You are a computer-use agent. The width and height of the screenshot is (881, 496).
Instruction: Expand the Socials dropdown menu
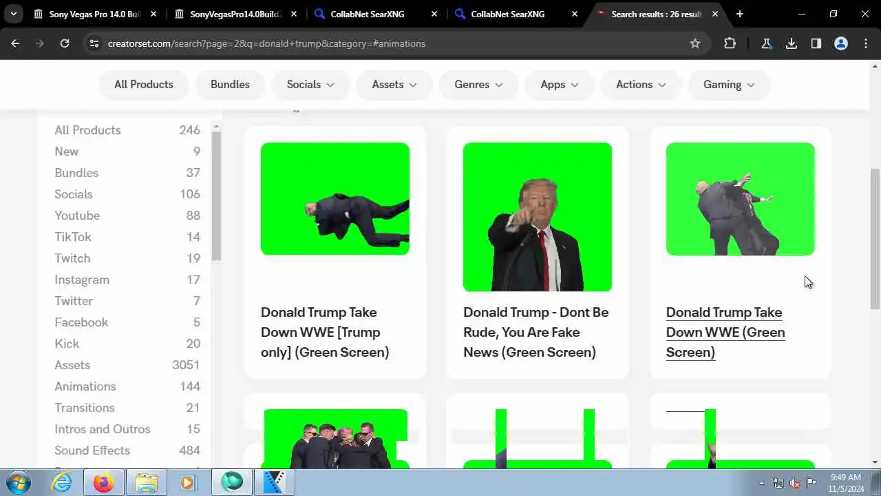coord(310,85)
